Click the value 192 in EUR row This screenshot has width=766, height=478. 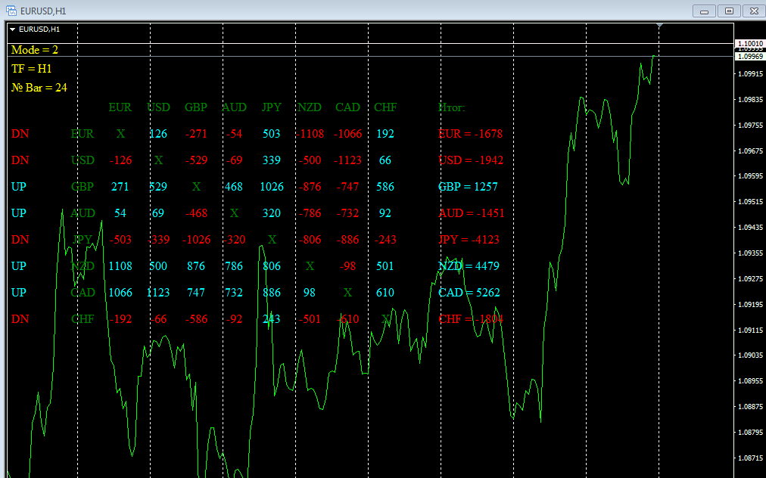click(x=385, y=134)
